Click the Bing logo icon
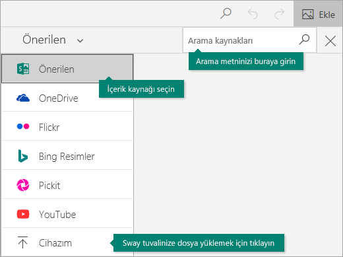This screenshot has width=343, height=257. 23,156
